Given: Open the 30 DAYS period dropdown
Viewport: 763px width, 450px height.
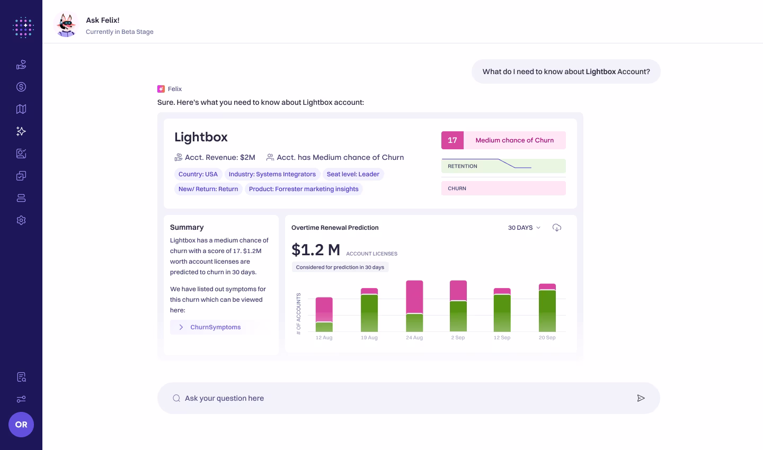Looking at the screenshot, I should [x=524, y=228].
